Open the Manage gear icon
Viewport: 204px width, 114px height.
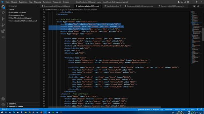3,105
